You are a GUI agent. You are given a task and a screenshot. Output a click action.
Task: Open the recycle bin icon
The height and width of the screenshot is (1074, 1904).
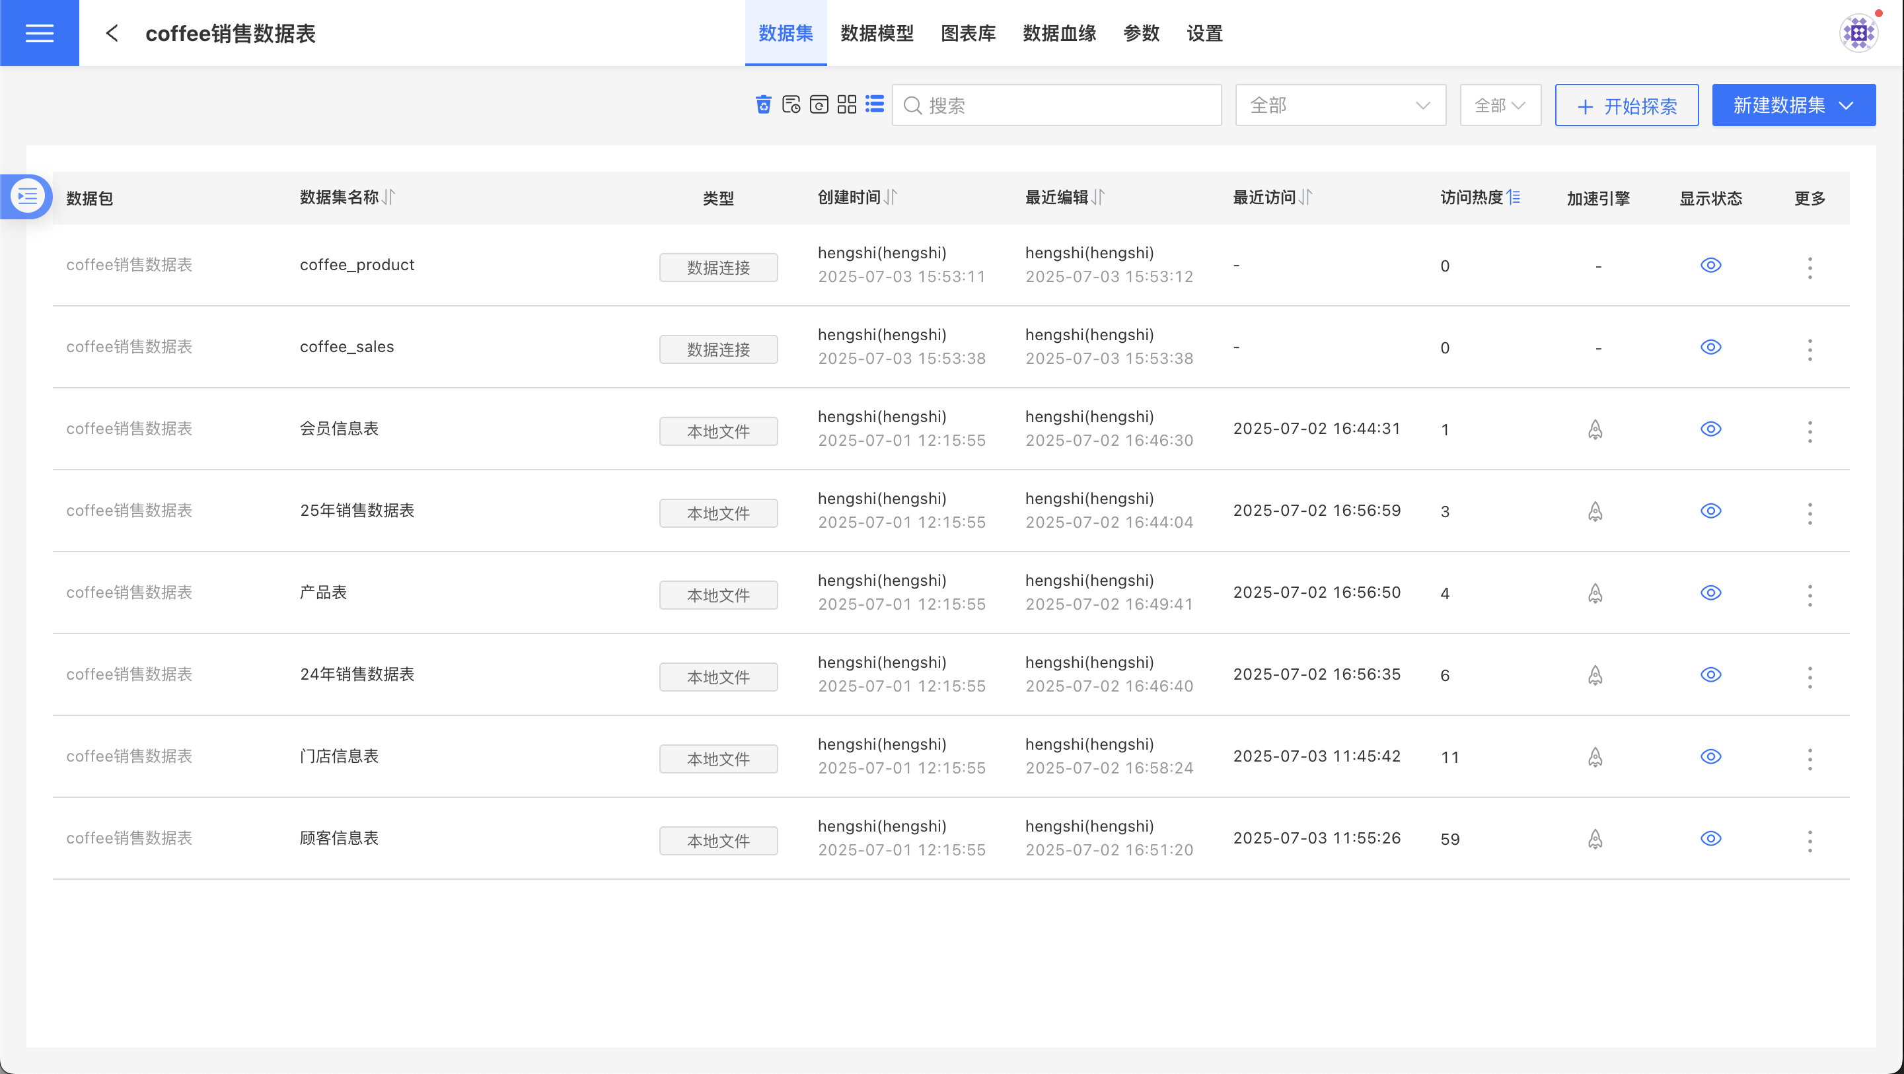click(x=764, y=105)
